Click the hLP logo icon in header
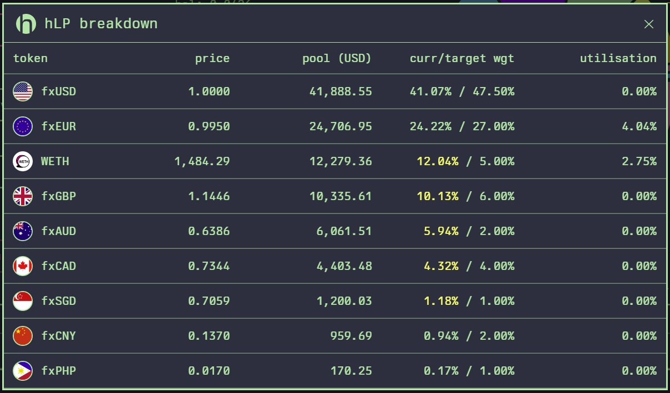 26,23
